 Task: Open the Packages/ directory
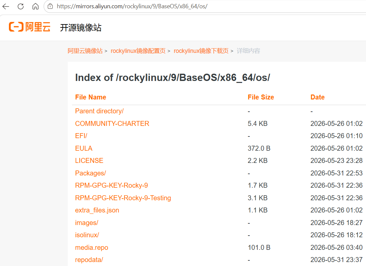pos(91,173)
